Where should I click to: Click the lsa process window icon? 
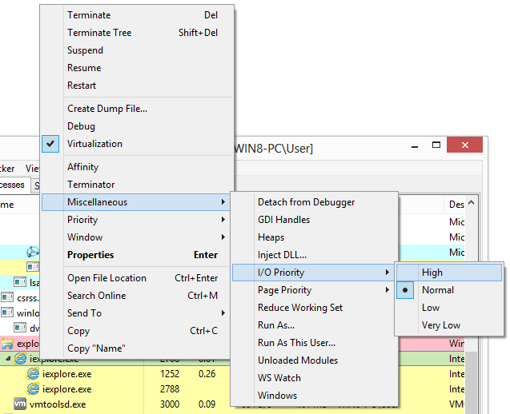20,282
